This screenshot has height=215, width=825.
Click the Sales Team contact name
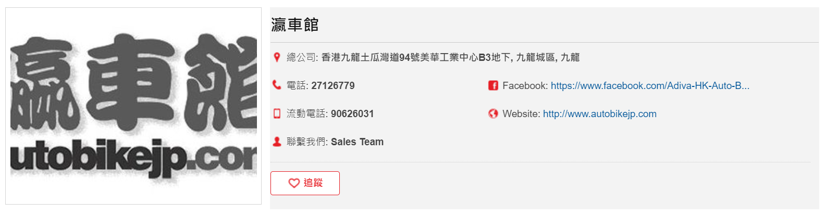[x=357, y=142]
